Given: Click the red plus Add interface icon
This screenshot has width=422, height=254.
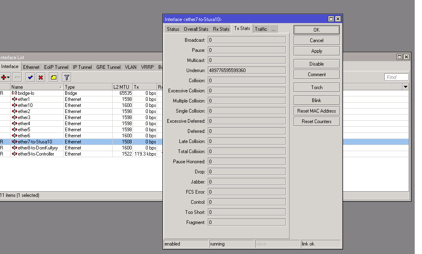Looking at the screenshot, I should 4,77.
